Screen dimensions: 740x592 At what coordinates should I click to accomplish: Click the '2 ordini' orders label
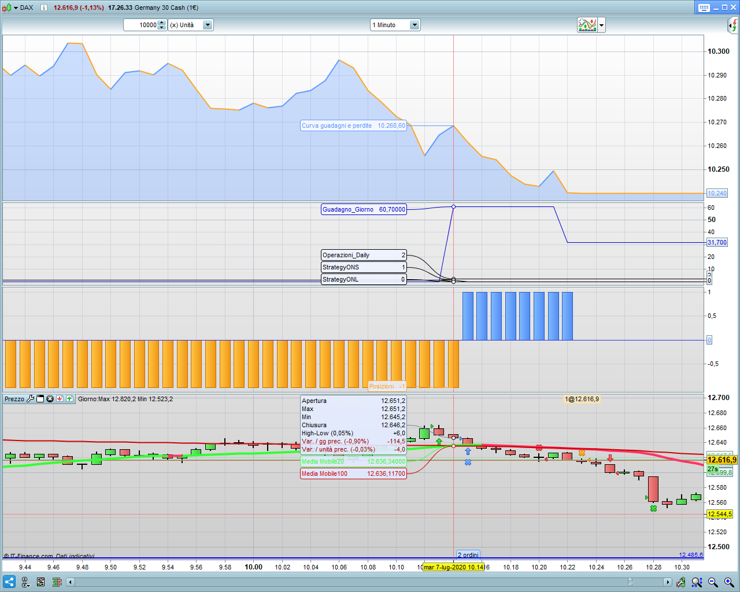[468, 555]
